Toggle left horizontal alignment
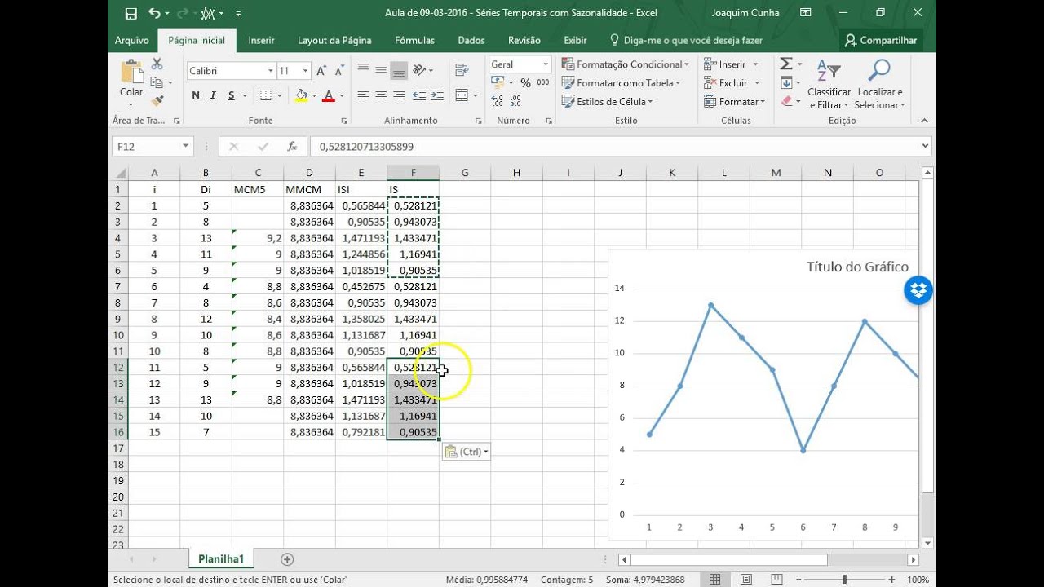This screenshot has height=587, width=1044. pos(363,95)
